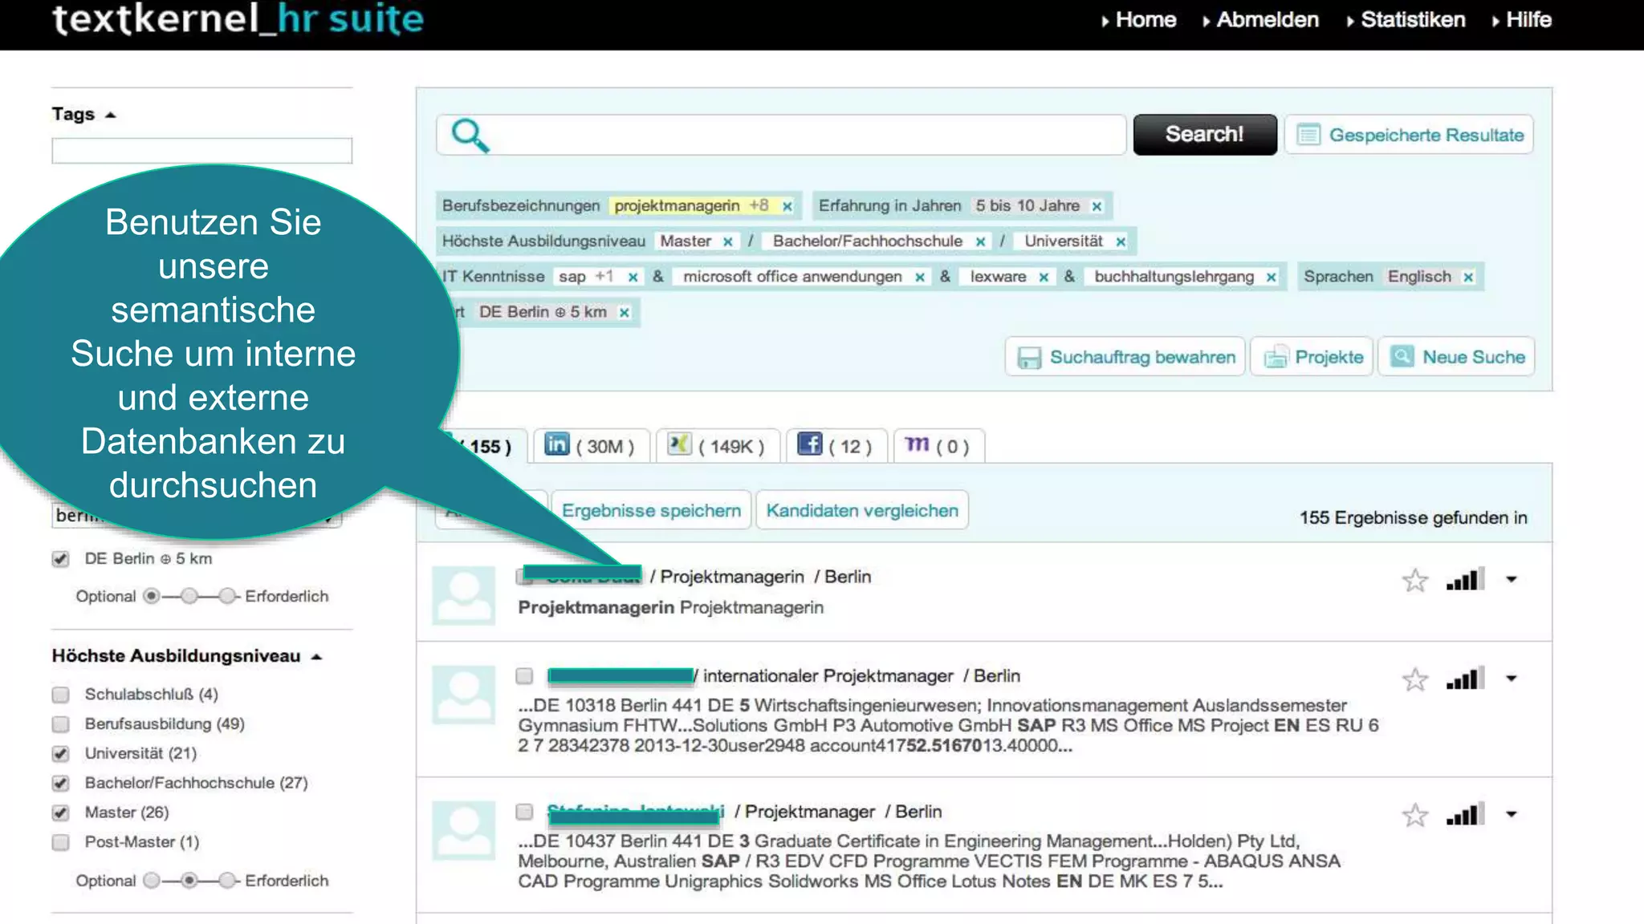Open internationaler Projektmanager avatar thumbnail
Viewport: 1644px width, 924px height.
click(463, 695)
